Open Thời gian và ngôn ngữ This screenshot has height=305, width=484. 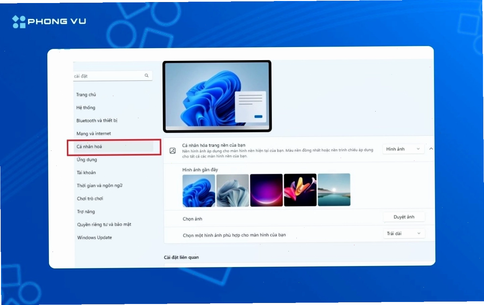[100, 186]
